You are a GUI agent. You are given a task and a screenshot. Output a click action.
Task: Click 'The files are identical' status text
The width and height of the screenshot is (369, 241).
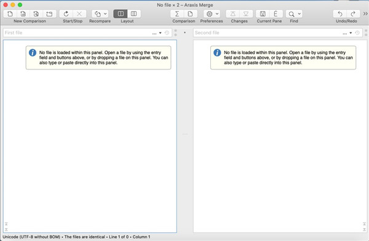[85, 237]
